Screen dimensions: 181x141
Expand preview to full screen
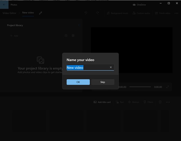click(x=167, y=87)
